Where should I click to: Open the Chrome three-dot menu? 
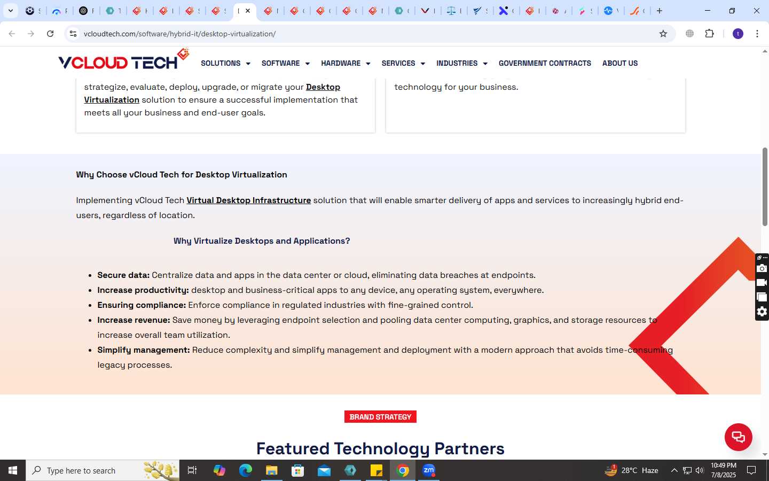[x=757, y=34]
